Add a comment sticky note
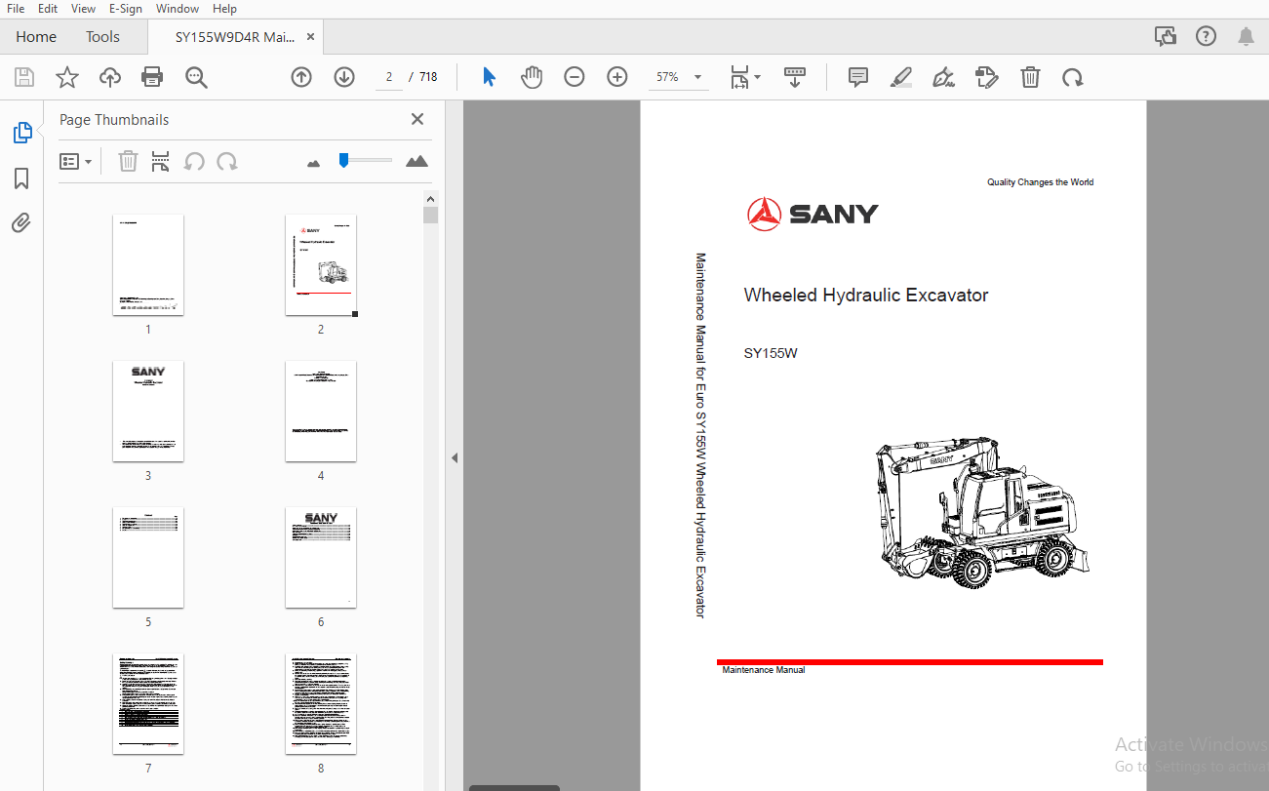Image resolution: width=1269 pixels, height=791 pixels. point(858,77)
